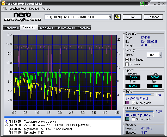167x137 pixels.
Task: Click the End speed 8.00x readout
Action: [154, 86]
